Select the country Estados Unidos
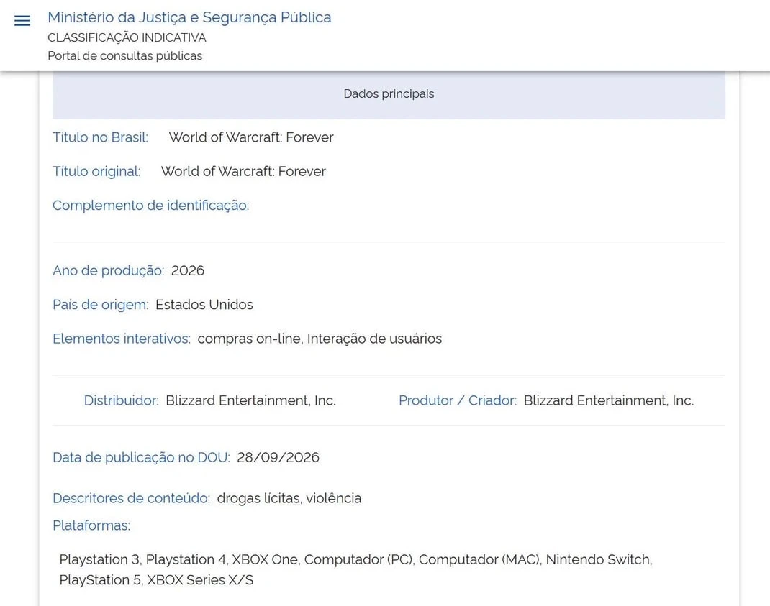The image size is (770, 606). pos(204,305)
